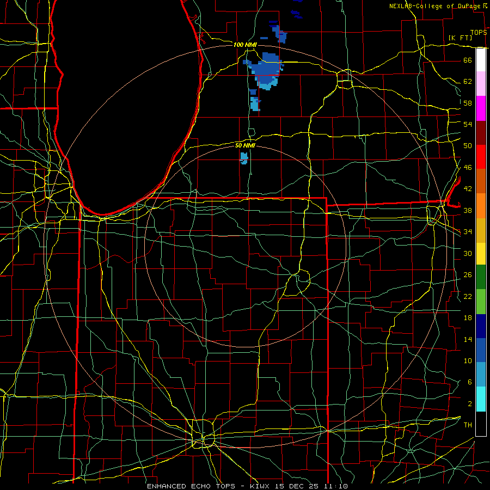Click the 6 legend value label

469,382
